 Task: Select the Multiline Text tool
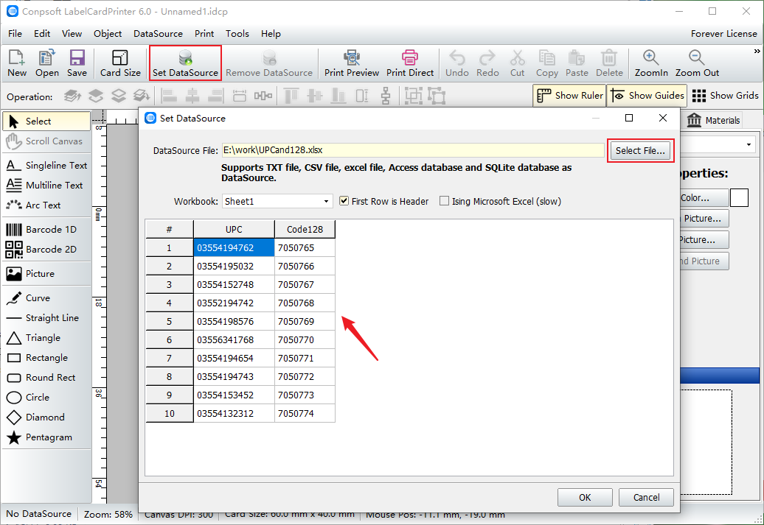coord(46,186)
